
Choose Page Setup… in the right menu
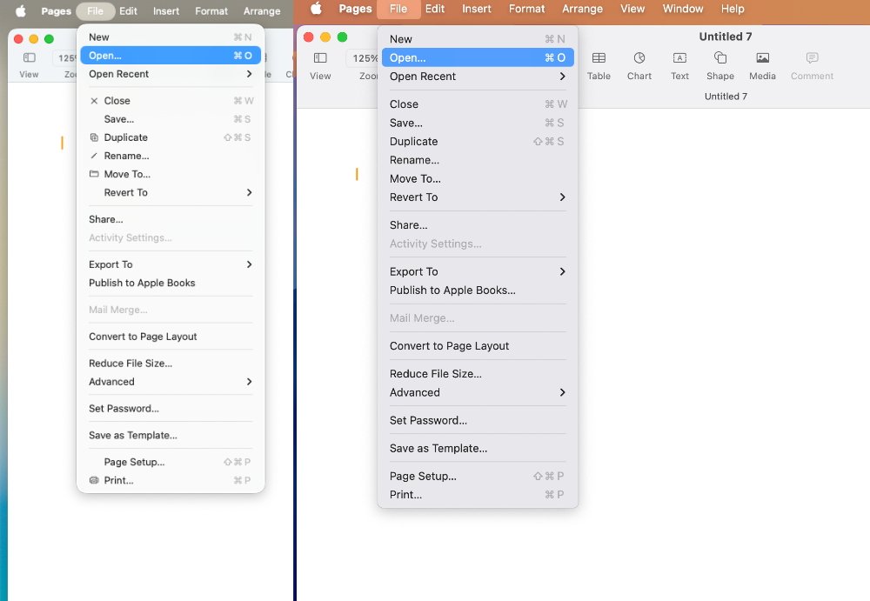pyautogui.click(x=478, y=476)
